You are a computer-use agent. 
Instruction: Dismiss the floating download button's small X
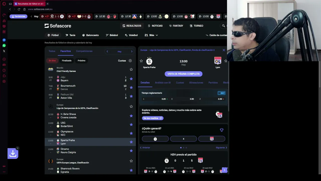click(17, 148)
